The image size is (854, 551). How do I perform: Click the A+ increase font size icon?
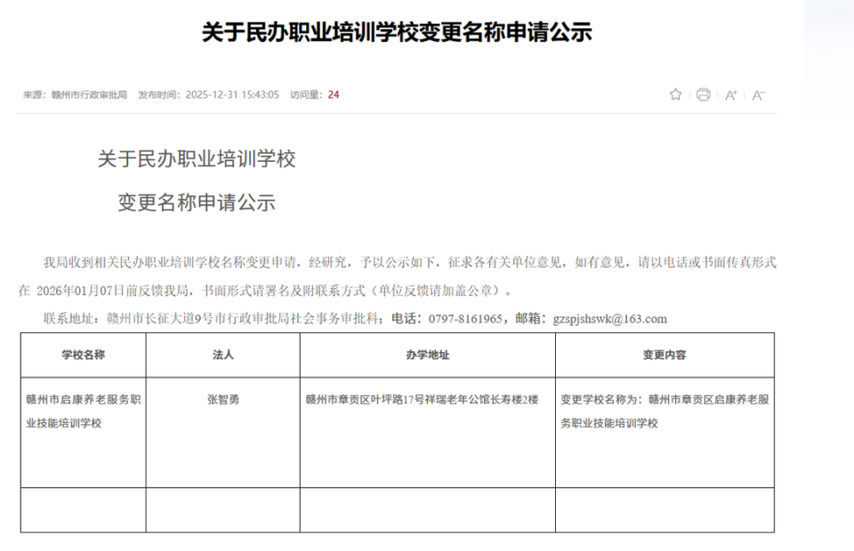click(x=731, y=94)
